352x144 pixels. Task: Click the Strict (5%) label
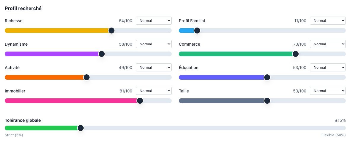coord(14,135)
